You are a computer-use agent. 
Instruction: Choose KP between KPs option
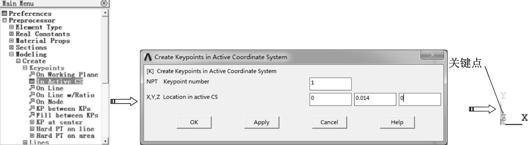click(63, 109)
